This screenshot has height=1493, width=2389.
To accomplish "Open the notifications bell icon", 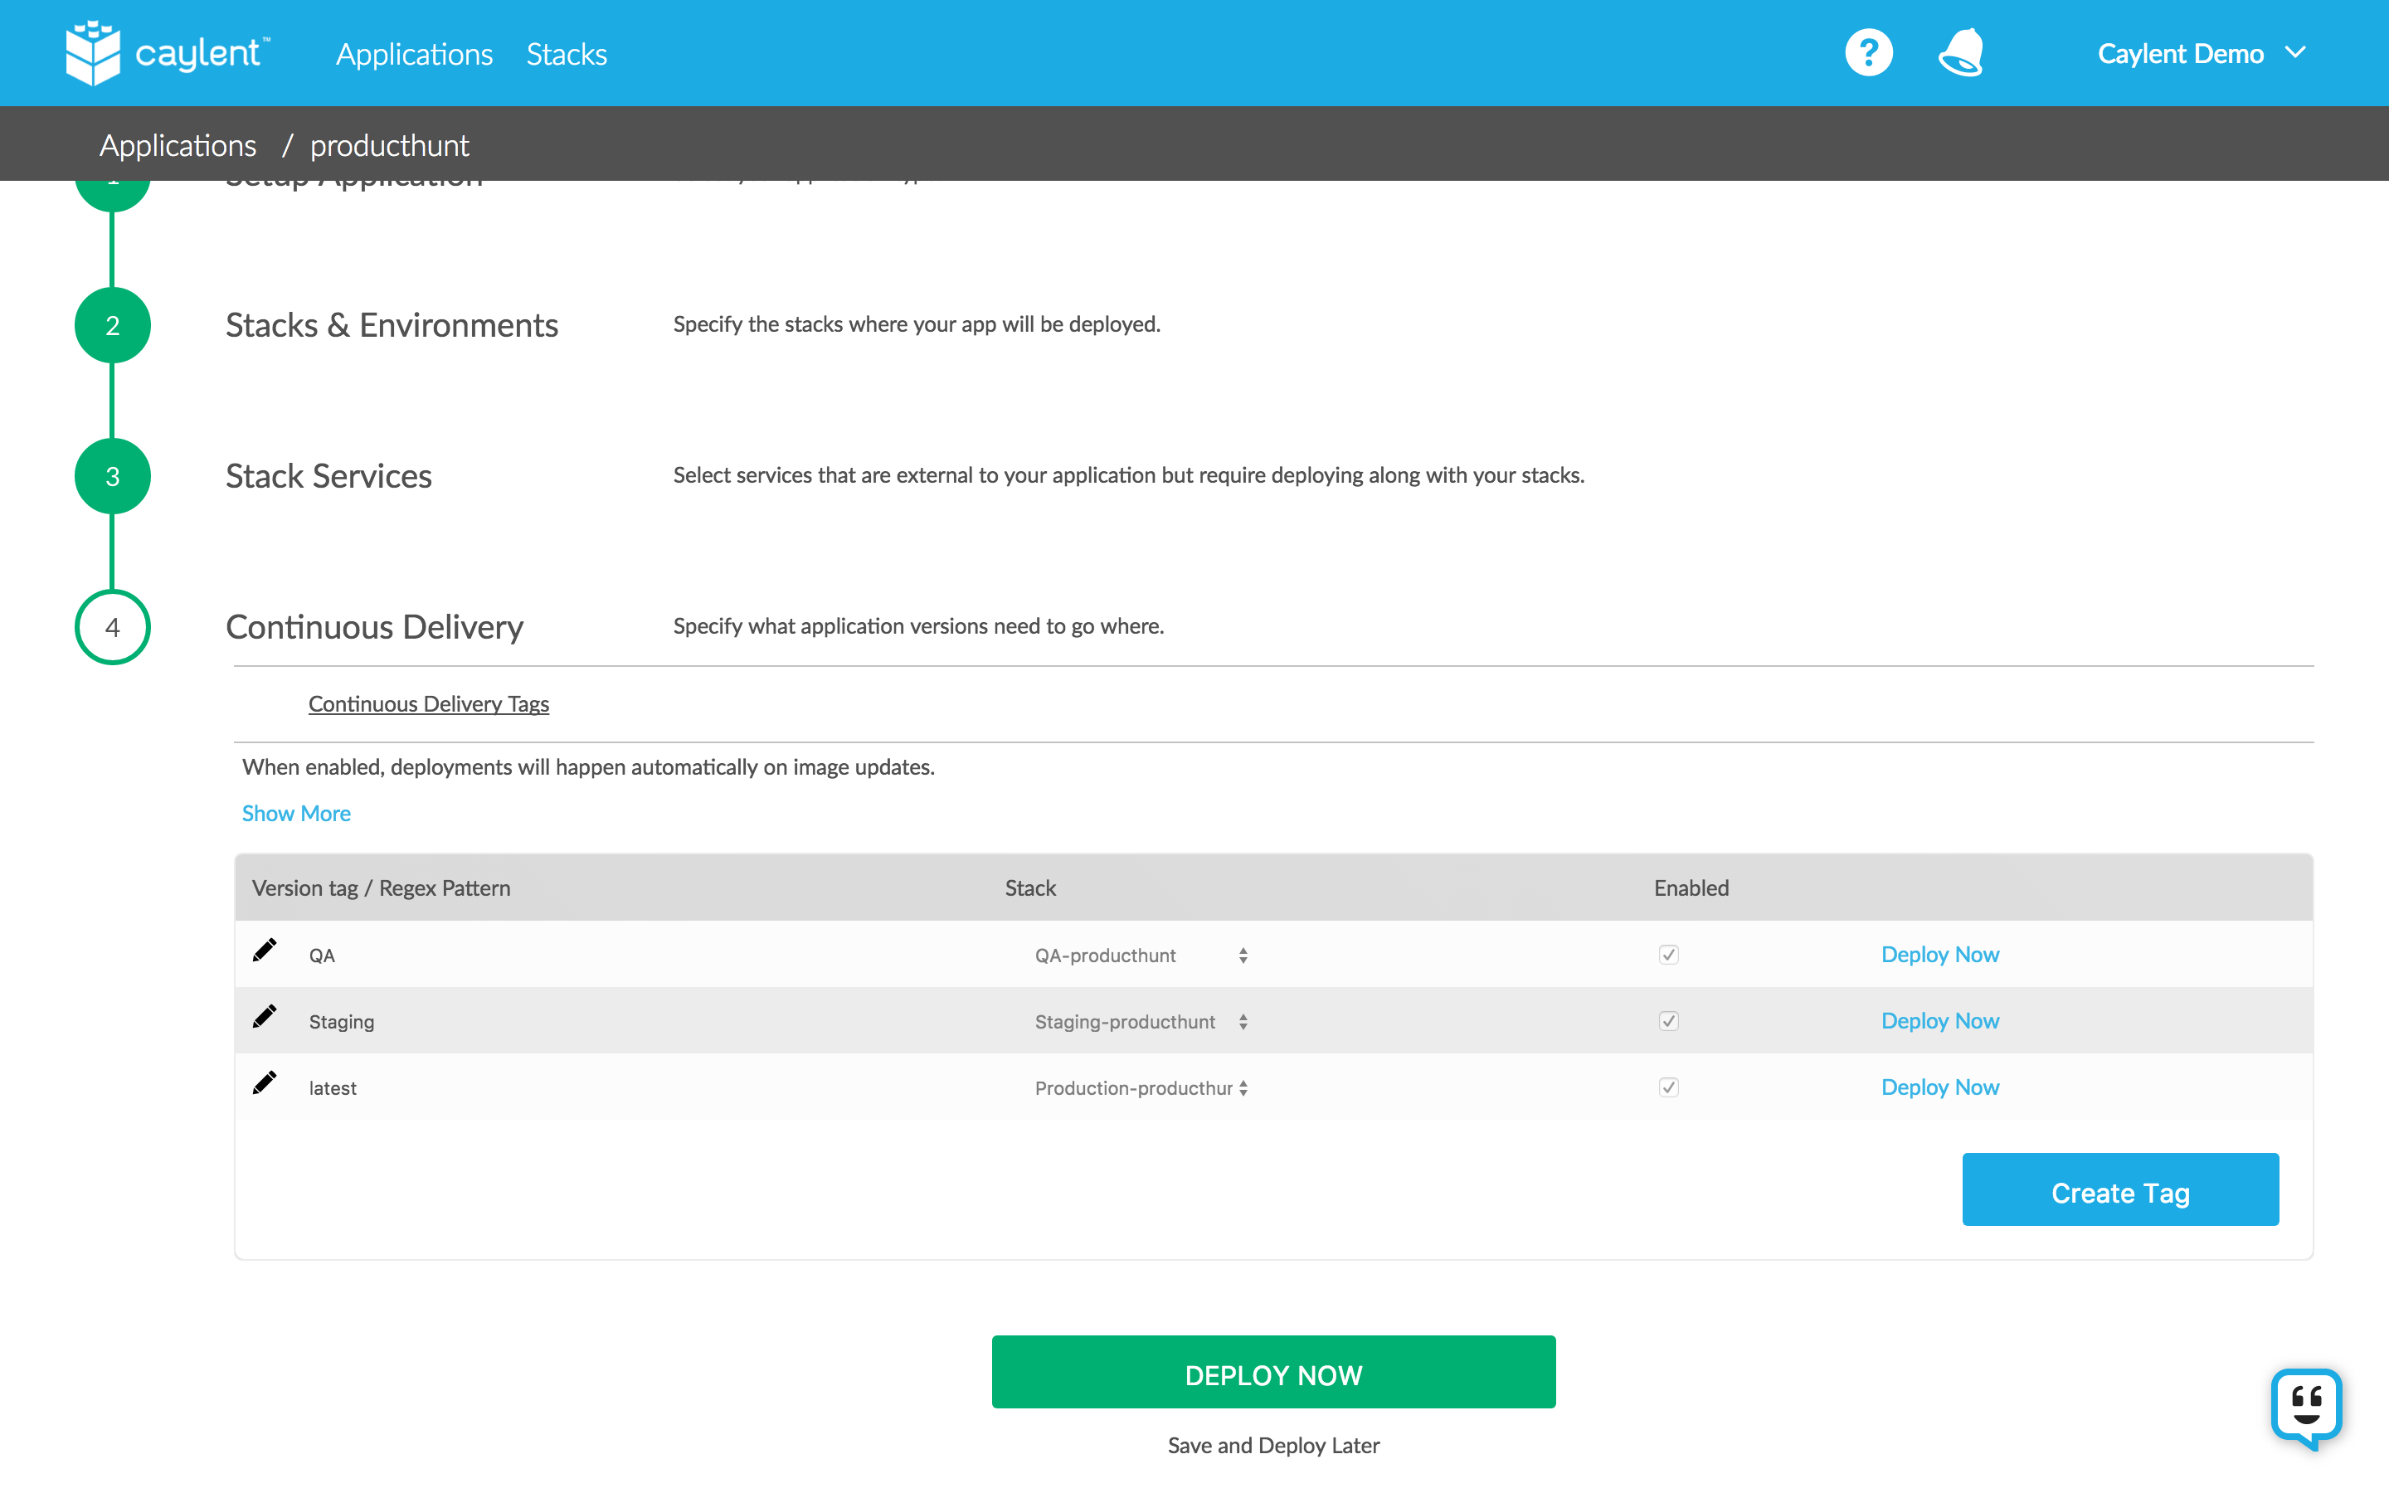I will [1961, 53].
